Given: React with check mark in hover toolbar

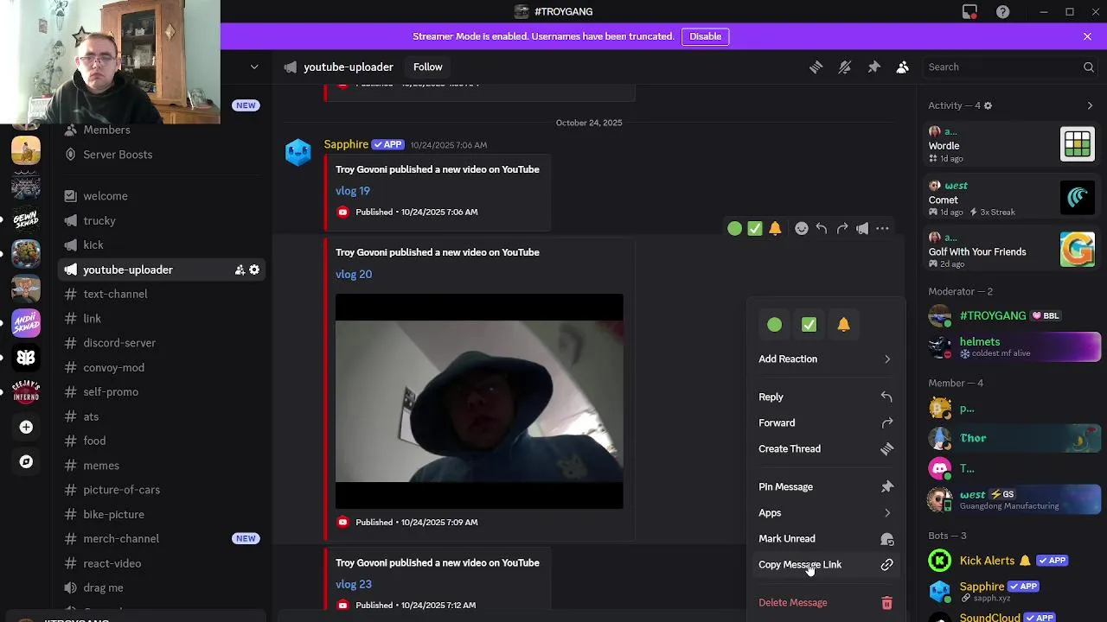Looking at the screenshot, I should coord(755,229).
